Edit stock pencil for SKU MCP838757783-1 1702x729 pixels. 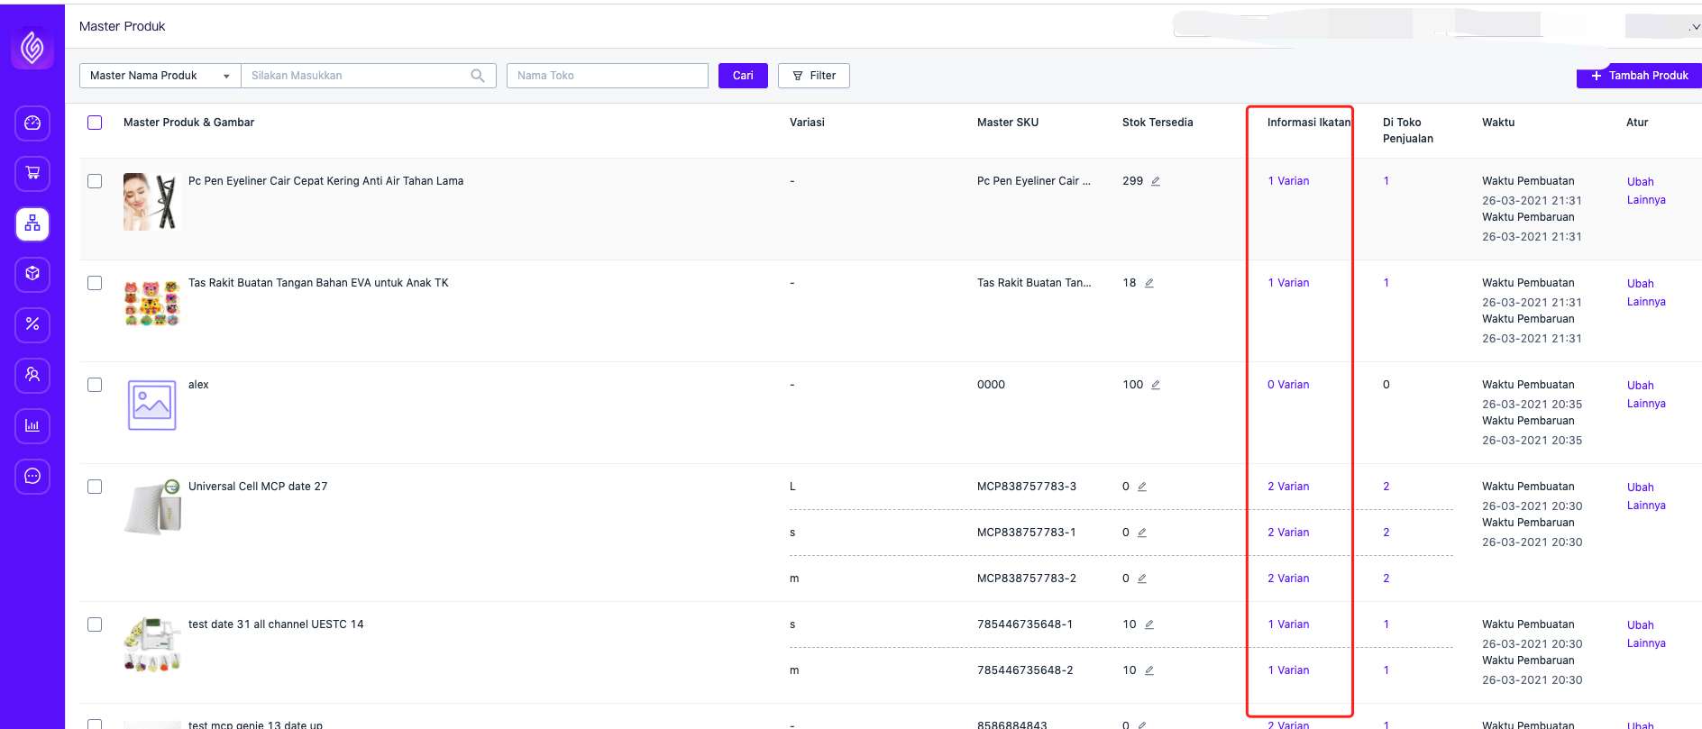[x=1142, y=533]
